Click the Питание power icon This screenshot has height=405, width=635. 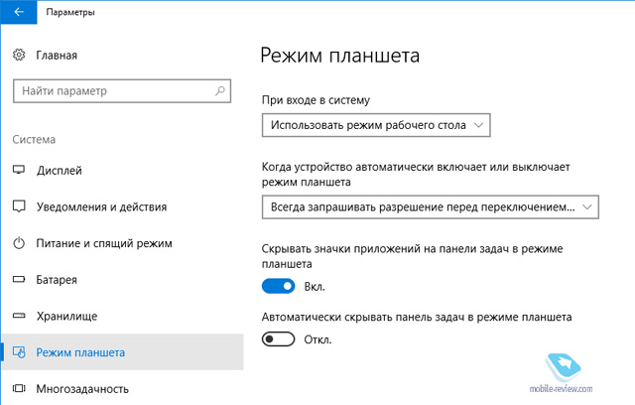19,243
